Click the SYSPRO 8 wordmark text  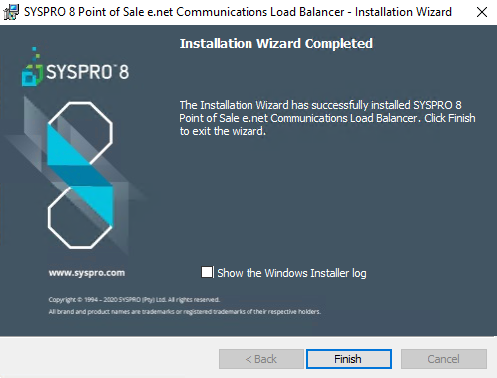click(x=87, y=72)
